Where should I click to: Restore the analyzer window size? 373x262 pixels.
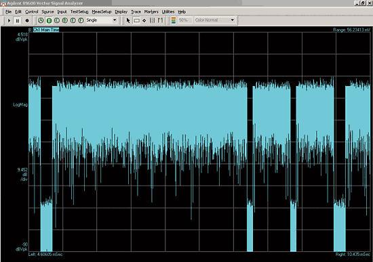(x=363, y=3)
